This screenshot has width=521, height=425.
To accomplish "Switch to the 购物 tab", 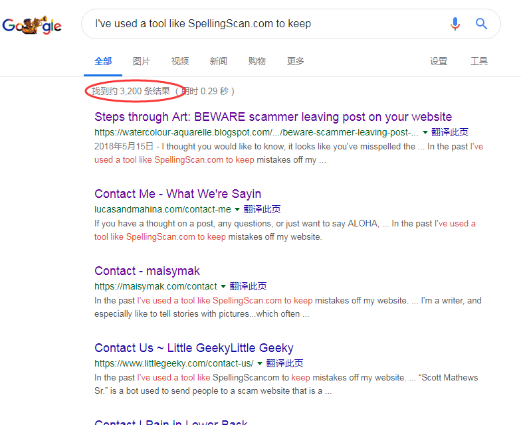I will [x=257, y=61].
